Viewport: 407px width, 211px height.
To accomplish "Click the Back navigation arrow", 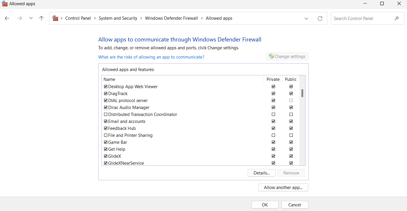I will [x=7, y=18].
